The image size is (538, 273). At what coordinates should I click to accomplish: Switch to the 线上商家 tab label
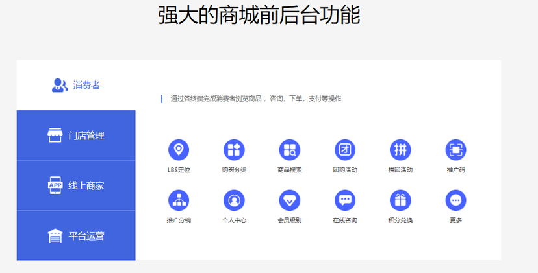pos(86,185)
